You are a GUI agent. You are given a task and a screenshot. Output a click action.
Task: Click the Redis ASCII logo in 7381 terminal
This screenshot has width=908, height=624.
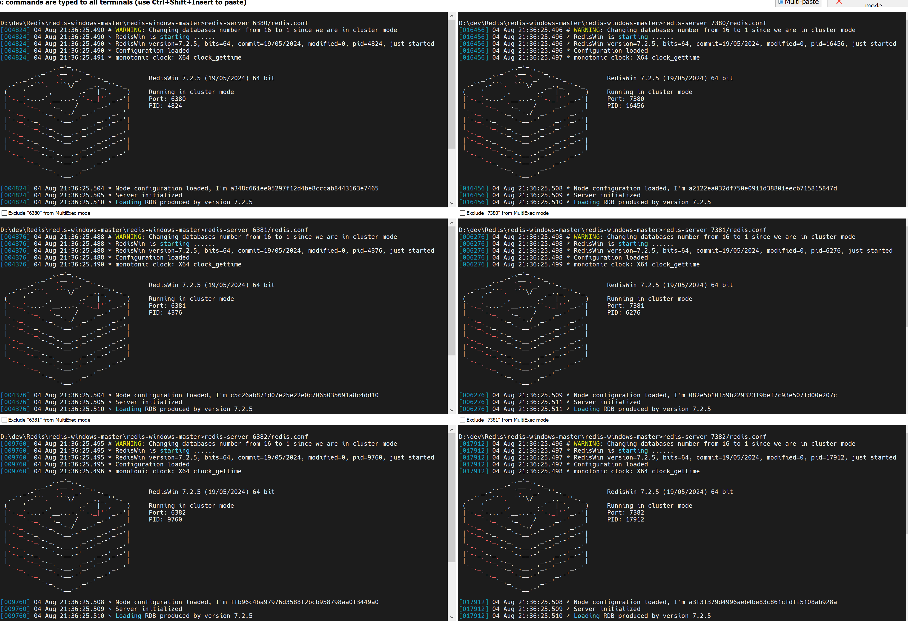[x=525, y=329]
